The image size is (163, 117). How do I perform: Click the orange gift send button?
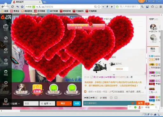coord(63,103)
